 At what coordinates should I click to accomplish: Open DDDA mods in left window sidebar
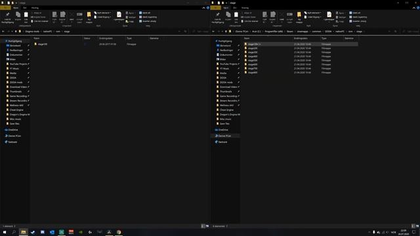tap(16, 83)
